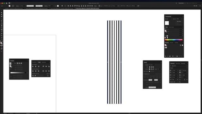Viewport: 202px width, 114px height.
Task: Open blending mode dropdown in Transparency panel
Action: tap(169, 19)
